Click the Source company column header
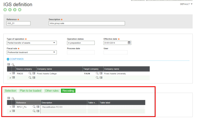The image size is (197, 119). (x=26, y=69)
